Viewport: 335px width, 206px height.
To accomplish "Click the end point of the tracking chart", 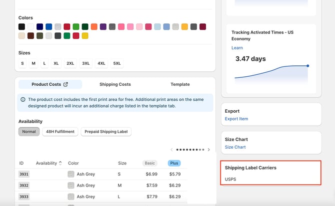I will (x=307, y=65).
